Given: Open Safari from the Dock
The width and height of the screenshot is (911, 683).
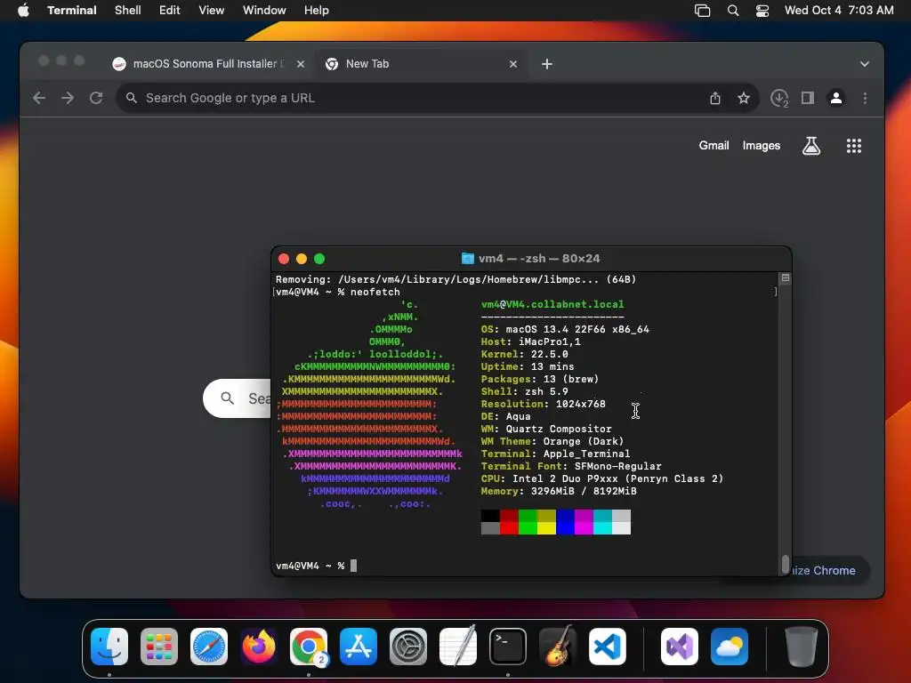Looking at the screenshot, I should point(208,647).
